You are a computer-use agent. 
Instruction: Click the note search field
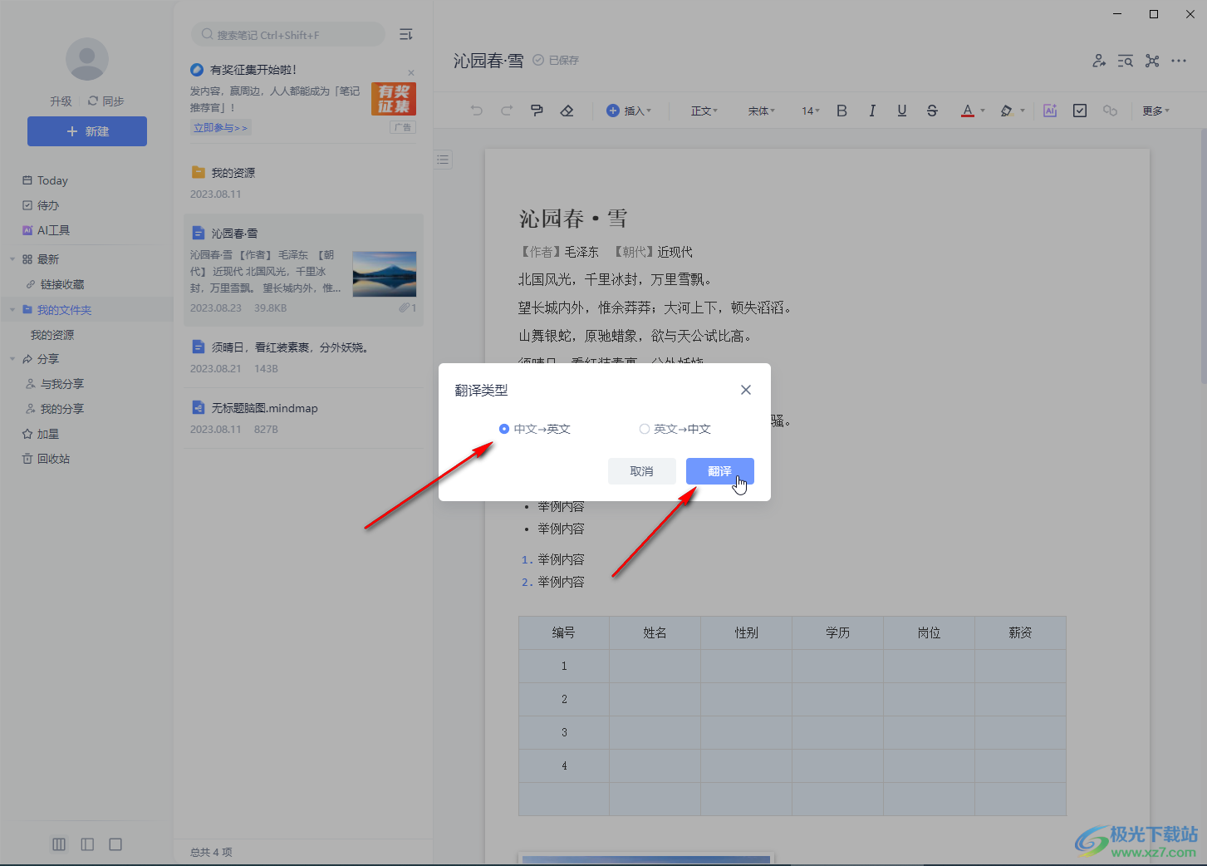click(291, 35)
